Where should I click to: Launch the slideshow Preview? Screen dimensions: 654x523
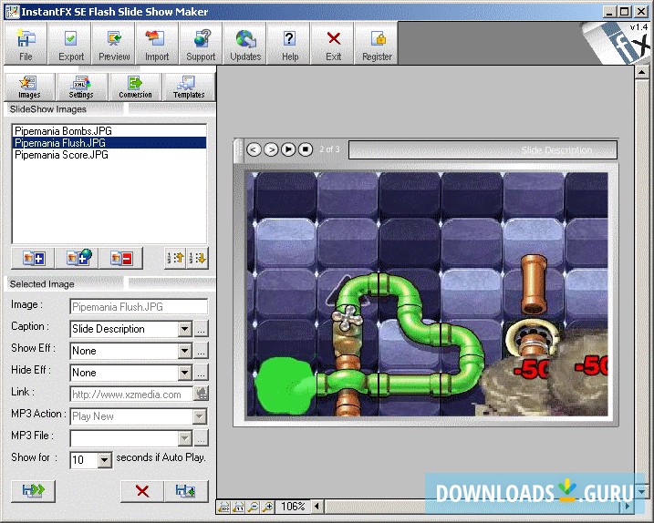[x=114, y=44]
